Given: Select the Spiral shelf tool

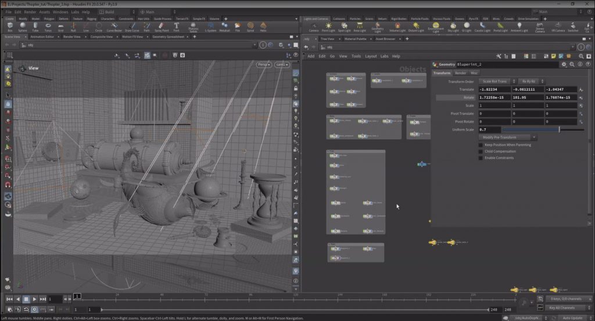Looking at the screenshot, I should pyautogui.click(x=250, y=27).
